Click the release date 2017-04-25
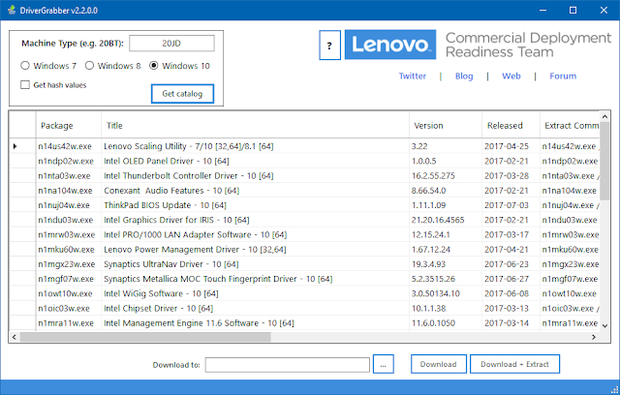The width and height of the screenshot is (620, 395). pyautogui.click(x=511, y=146)
